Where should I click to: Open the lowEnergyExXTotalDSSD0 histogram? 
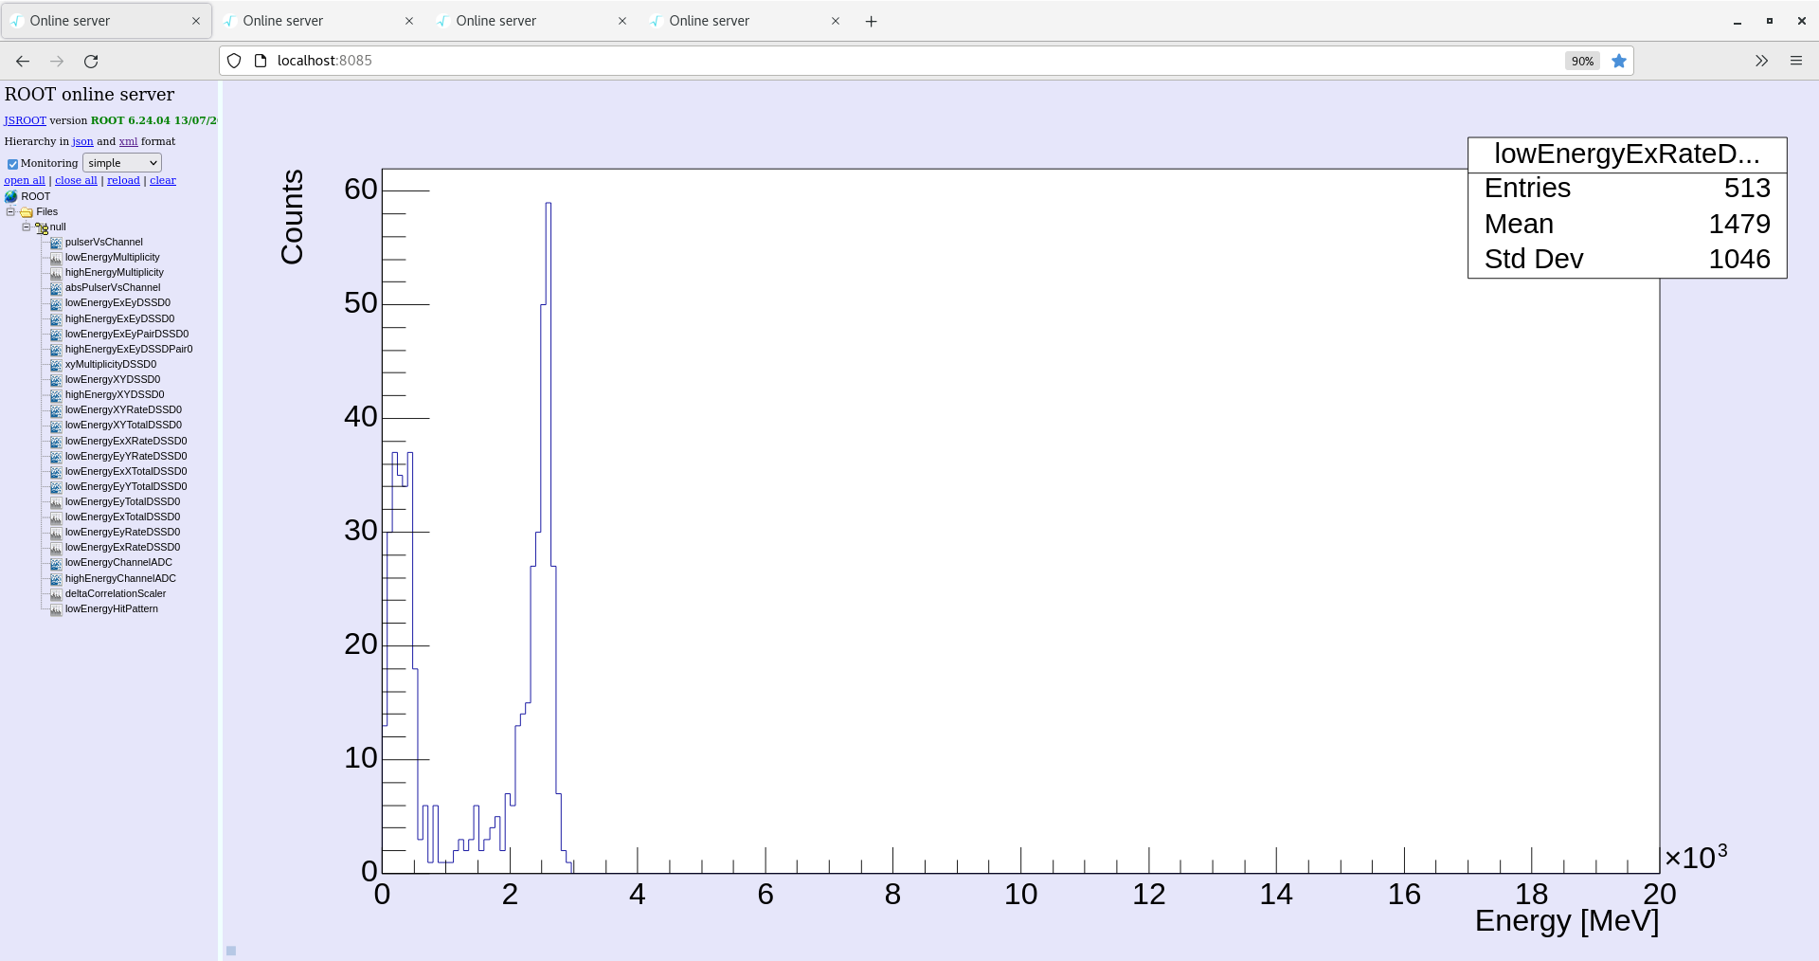click(x=126, y=472)
